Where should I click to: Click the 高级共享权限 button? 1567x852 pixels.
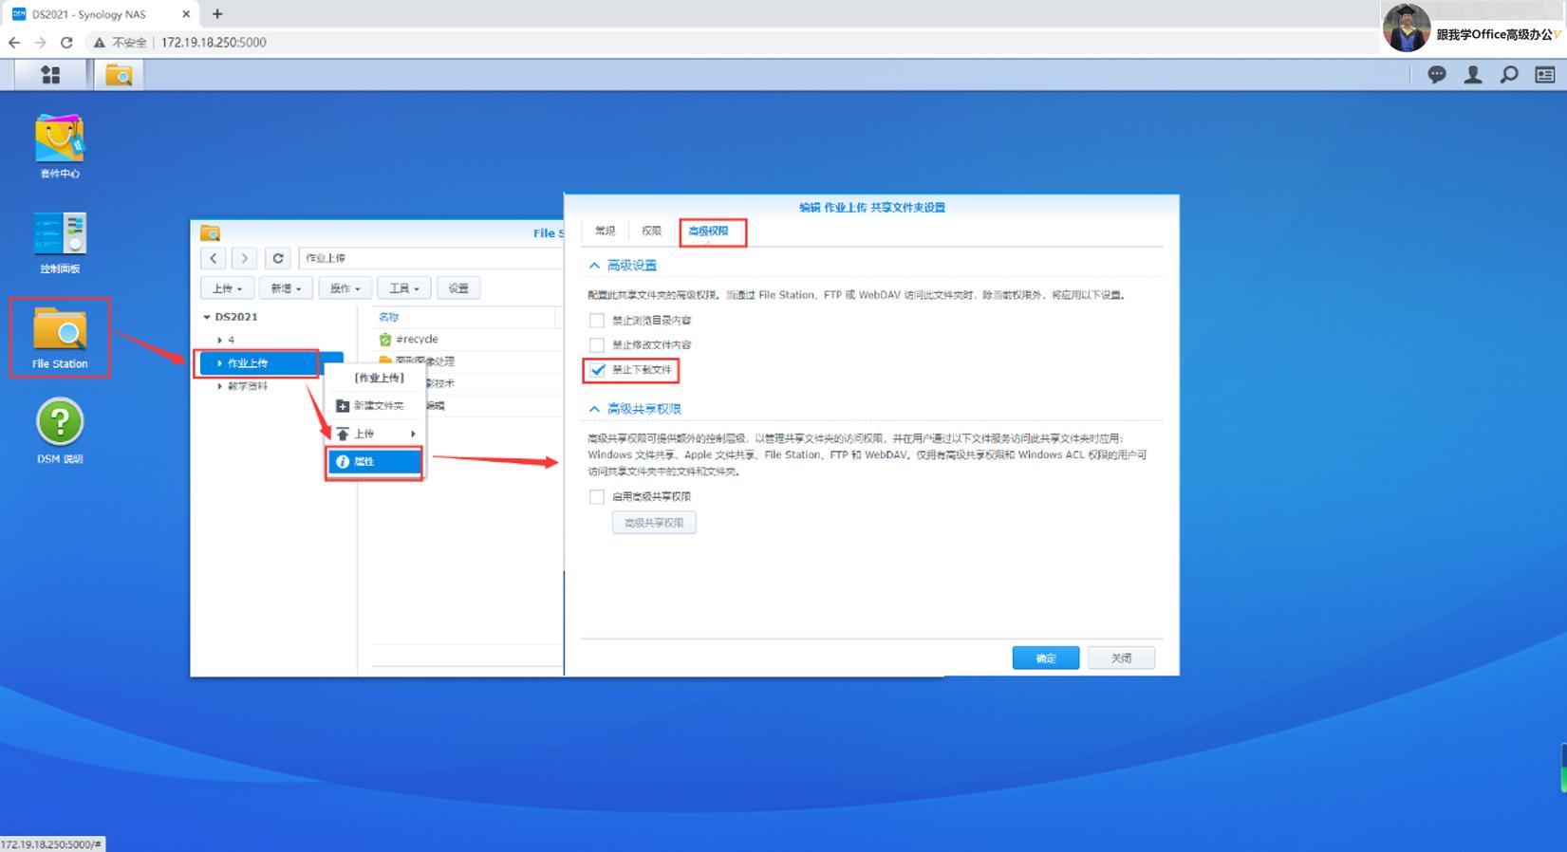[x=654, y=523]
